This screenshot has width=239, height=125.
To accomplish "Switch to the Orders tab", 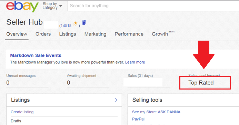I will 43,34.
